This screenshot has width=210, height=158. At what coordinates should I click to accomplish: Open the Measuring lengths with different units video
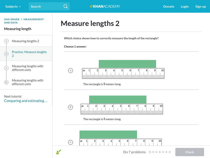[28, 68]
